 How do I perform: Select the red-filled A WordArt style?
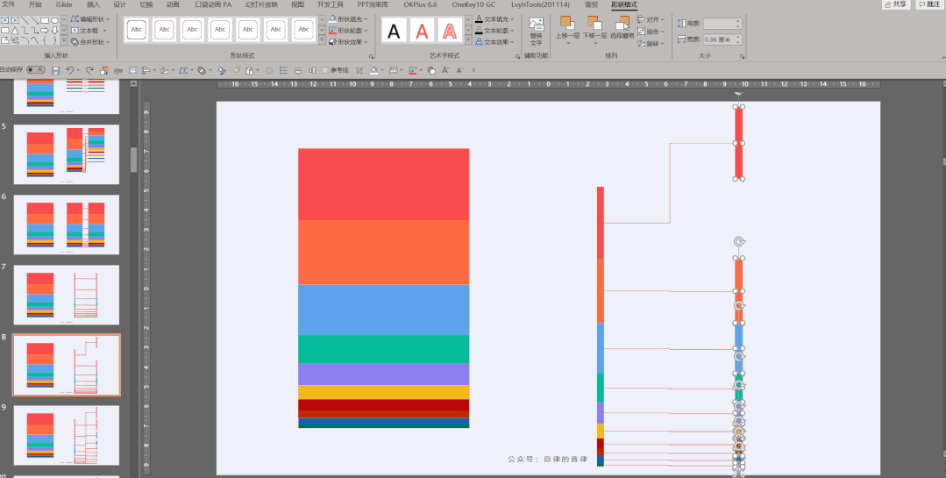point(422,30)
